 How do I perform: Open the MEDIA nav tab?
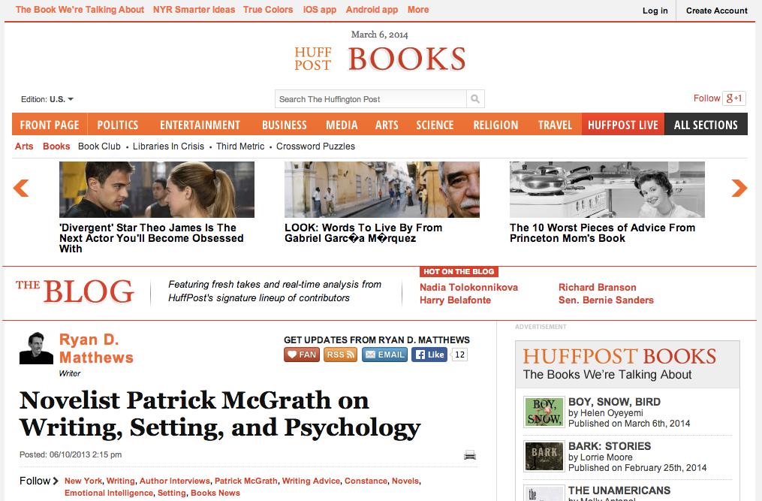click(x=342, y=125)
